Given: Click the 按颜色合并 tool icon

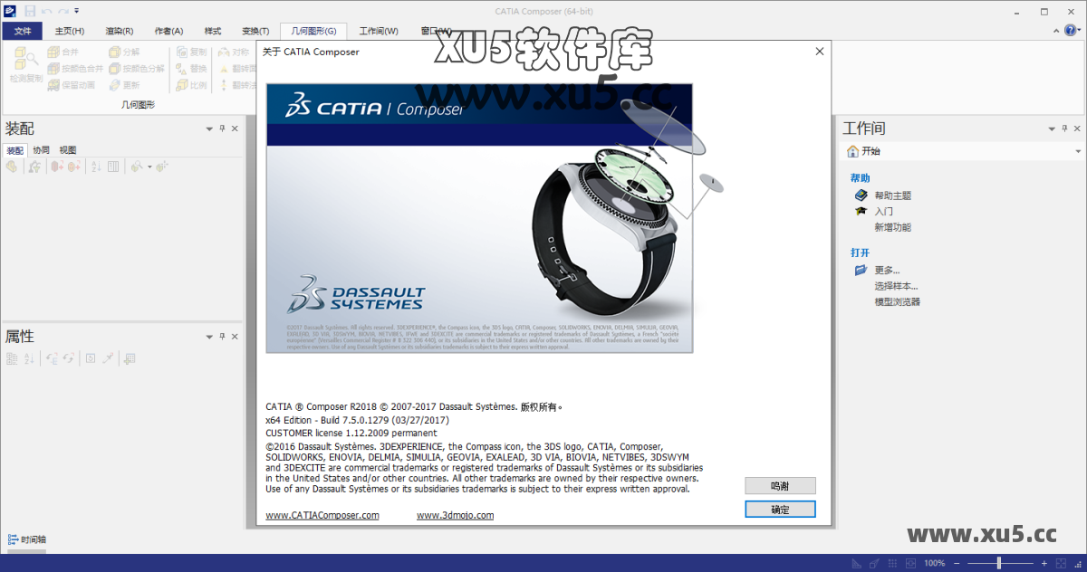Looking at the screenshot, I should [x=53, y=68].
